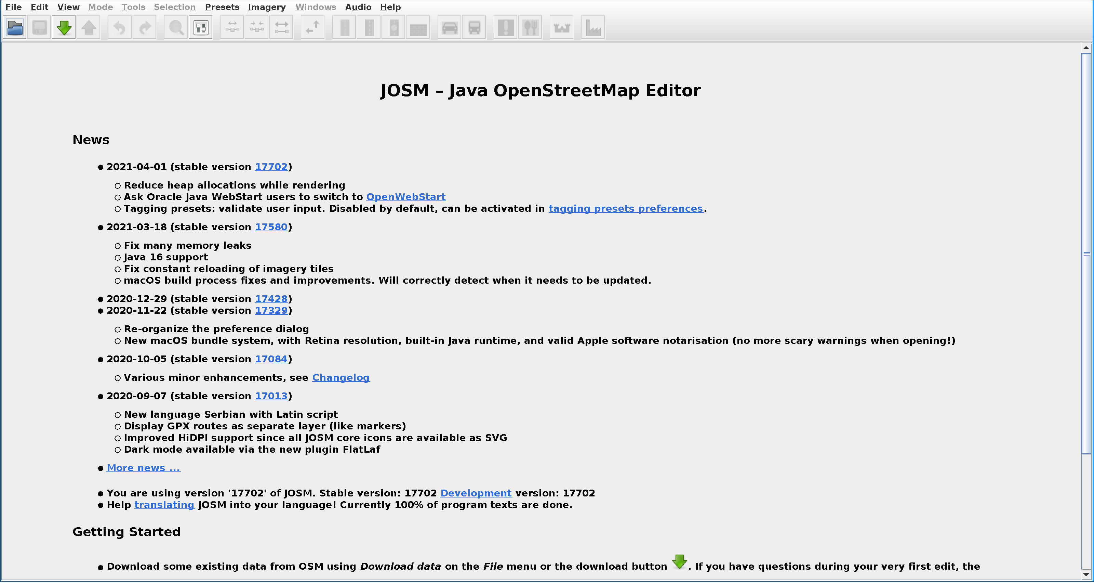Click 'Fix many memory leaks' text

point(188,246)
